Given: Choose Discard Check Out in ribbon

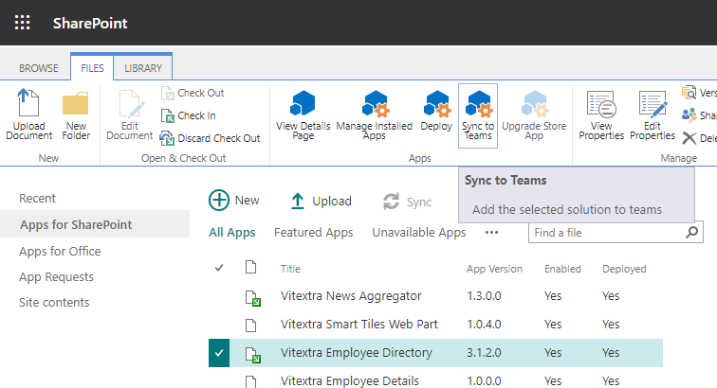Looking at the screenshot, I should point(211,138).
